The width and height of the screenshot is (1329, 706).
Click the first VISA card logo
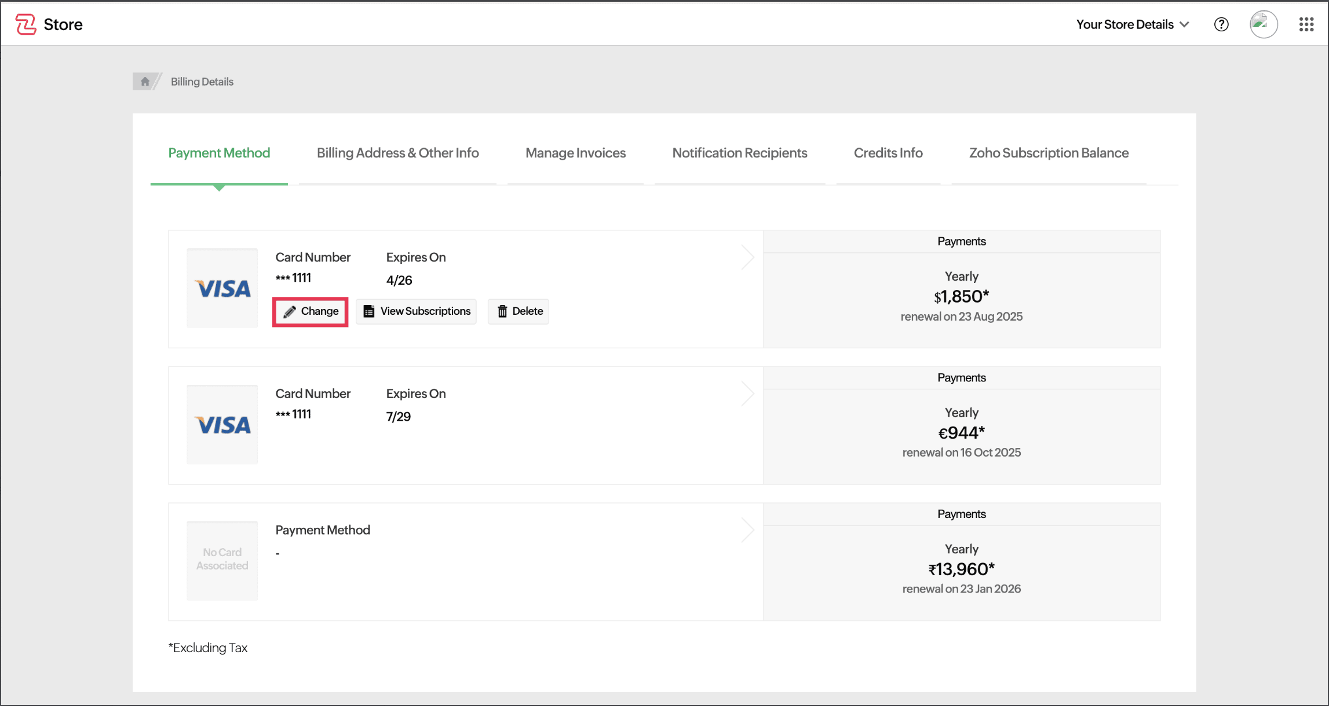point(222,288)
